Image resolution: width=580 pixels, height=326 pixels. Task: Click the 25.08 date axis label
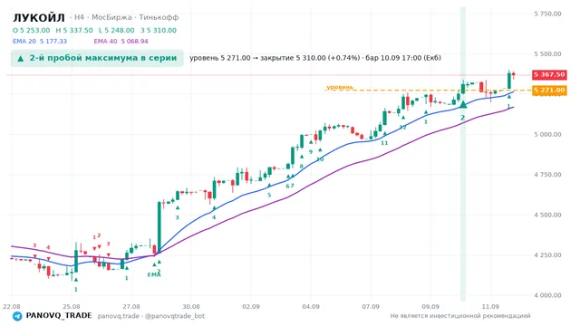pyautogui.click(x=72, y=307)
